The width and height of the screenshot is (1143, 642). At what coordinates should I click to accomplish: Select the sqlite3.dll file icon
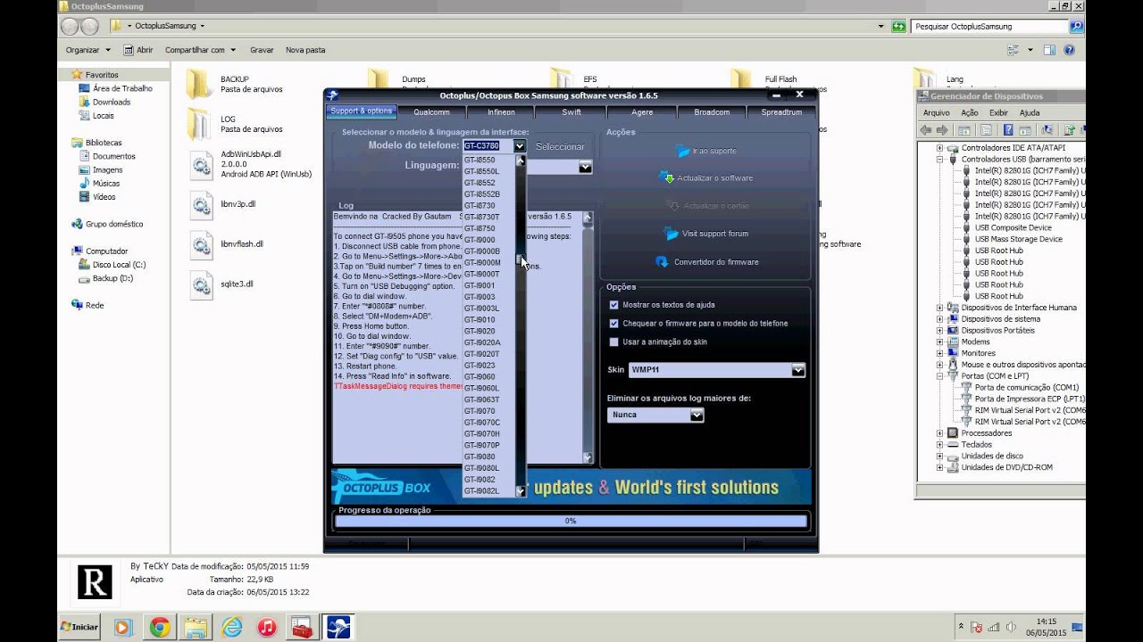201,284
